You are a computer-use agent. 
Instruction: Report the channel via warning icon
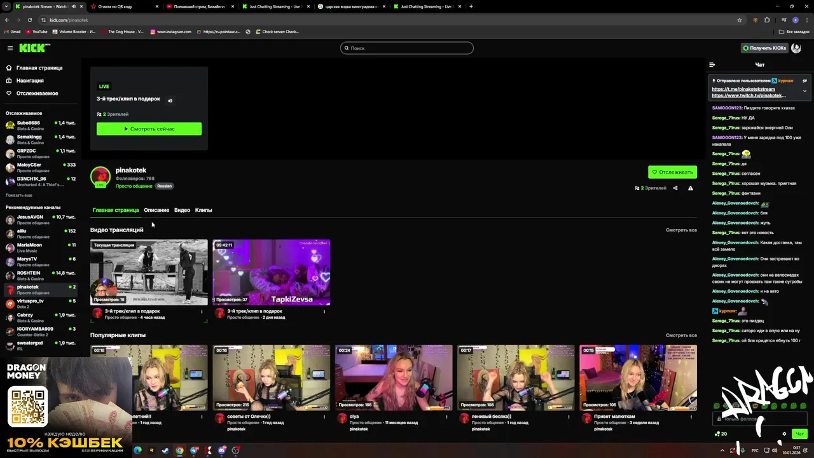pos(690,188)
